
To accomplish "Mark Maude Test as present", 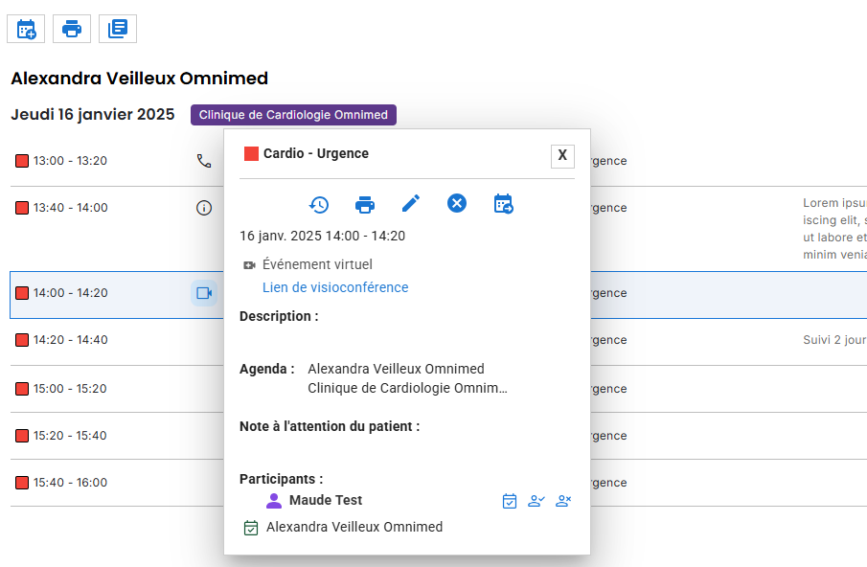I will 536,501.
